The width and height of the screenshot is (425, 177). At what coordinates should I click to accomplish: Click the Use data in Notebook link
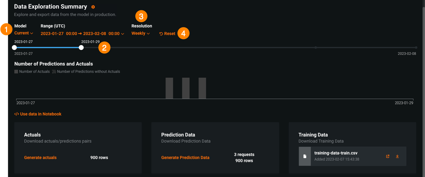41,114
